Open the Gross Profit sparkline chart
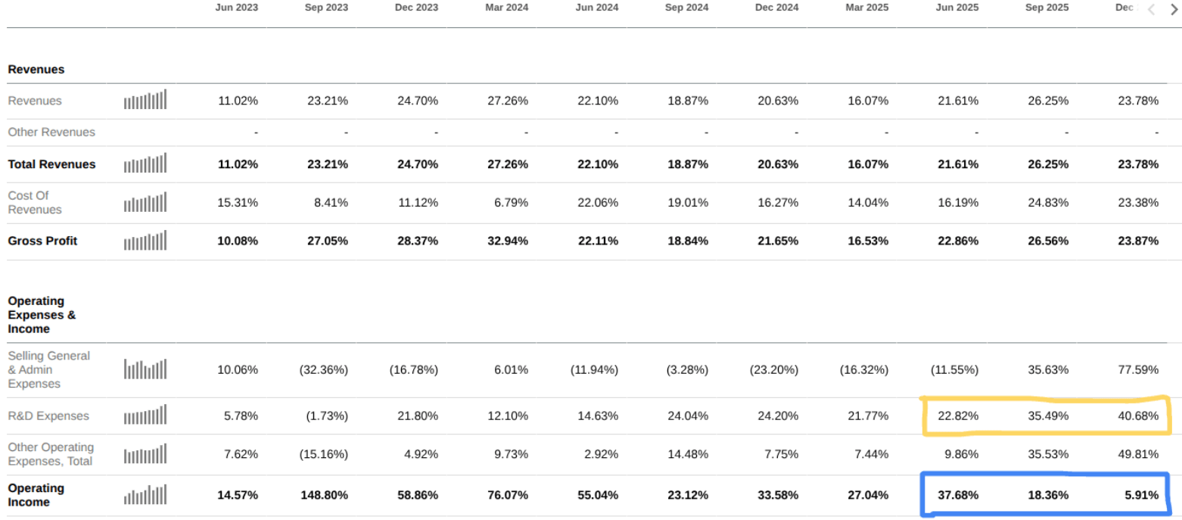Viewport: 1182px width, 520px height. (145, 240)
